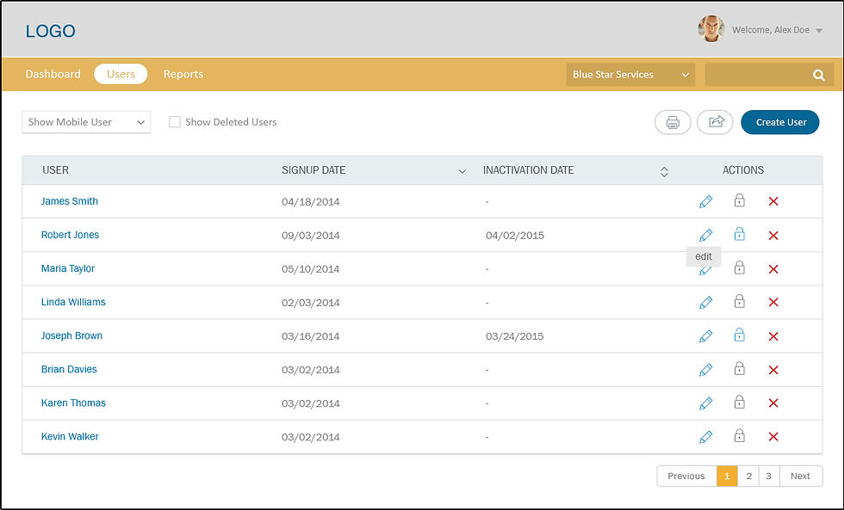Click the search magnifier icon

click(819, 75)
